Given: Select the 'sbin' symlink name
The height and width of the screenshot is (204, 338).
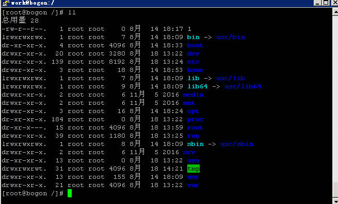Looking at the screenshot, I should coord(195,144).
